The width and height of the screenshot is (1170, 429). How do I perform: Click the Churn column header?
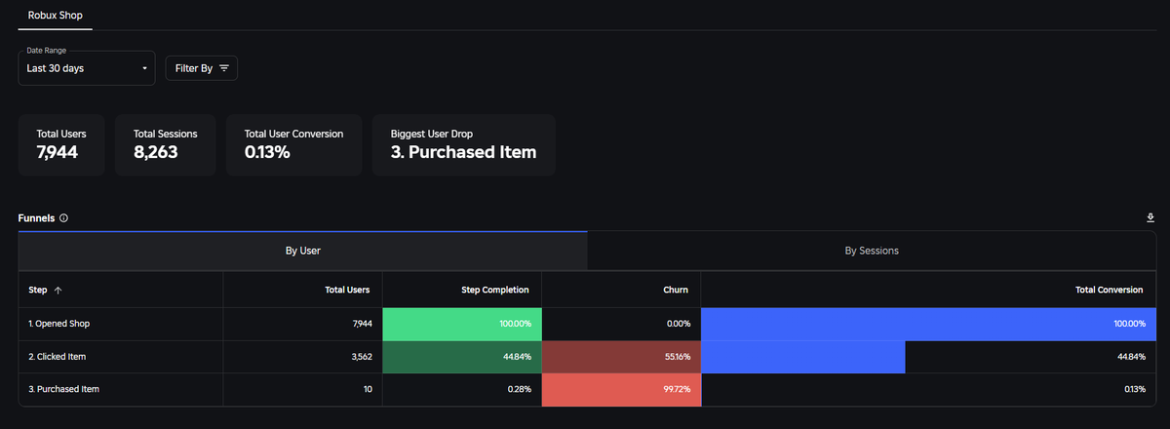(x=677, y=290)
